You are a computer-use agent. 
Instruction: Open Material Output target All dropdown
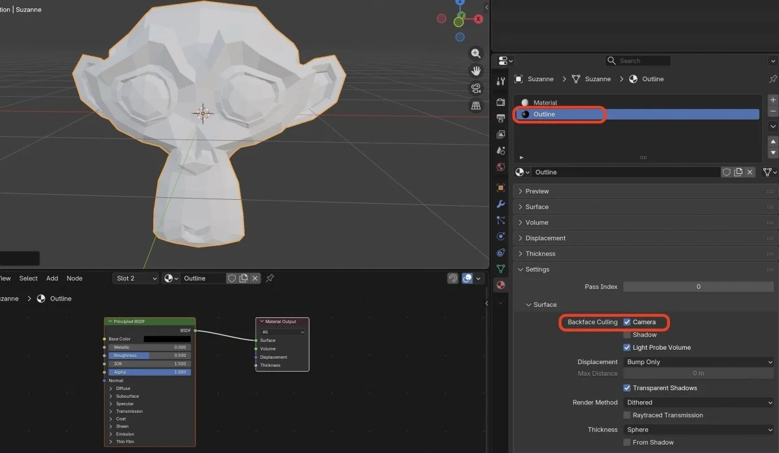coord(282,332)
